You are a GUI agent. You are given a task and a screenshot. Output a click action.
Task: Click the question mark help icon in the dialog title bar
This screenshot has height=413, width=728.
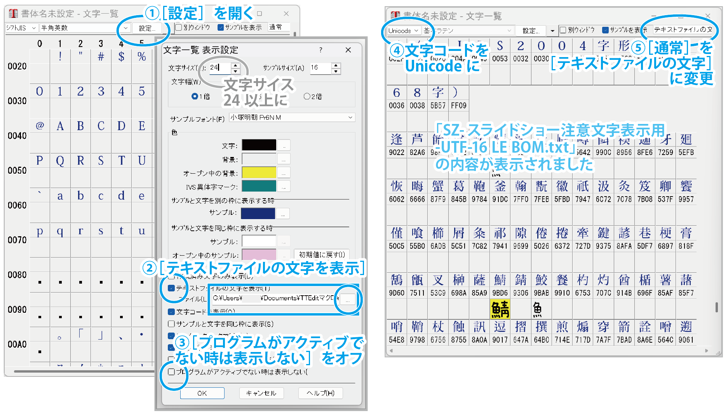320,50
